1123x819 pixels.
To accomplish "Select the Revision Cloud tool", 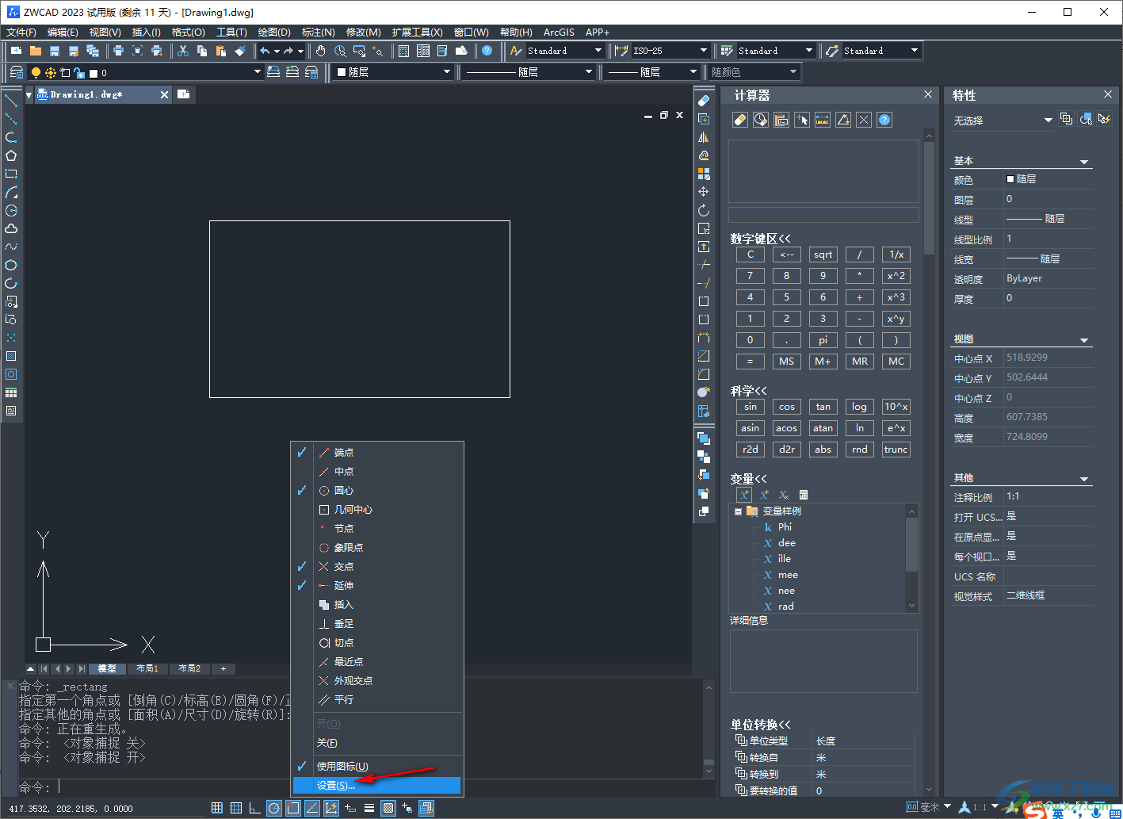I will pos(11,228).
